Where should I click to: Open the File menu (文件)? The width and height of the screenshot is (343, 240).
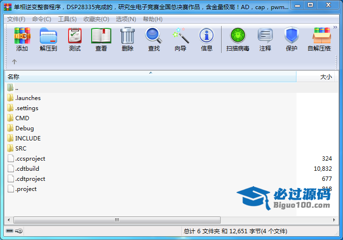(16, 19)
